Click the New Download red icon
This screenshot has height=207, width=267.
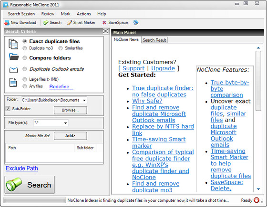[x=7, y=23]
